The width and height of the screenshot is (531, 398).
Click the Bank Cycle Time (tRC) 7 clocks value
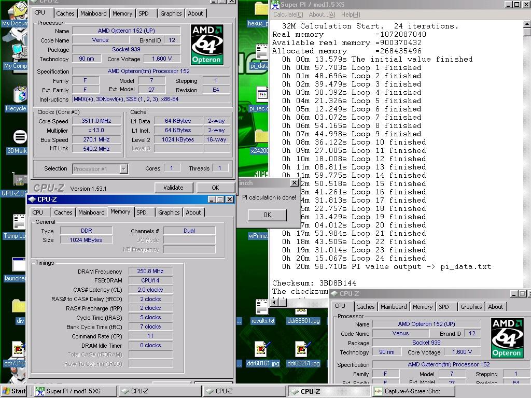pos(150,326)
